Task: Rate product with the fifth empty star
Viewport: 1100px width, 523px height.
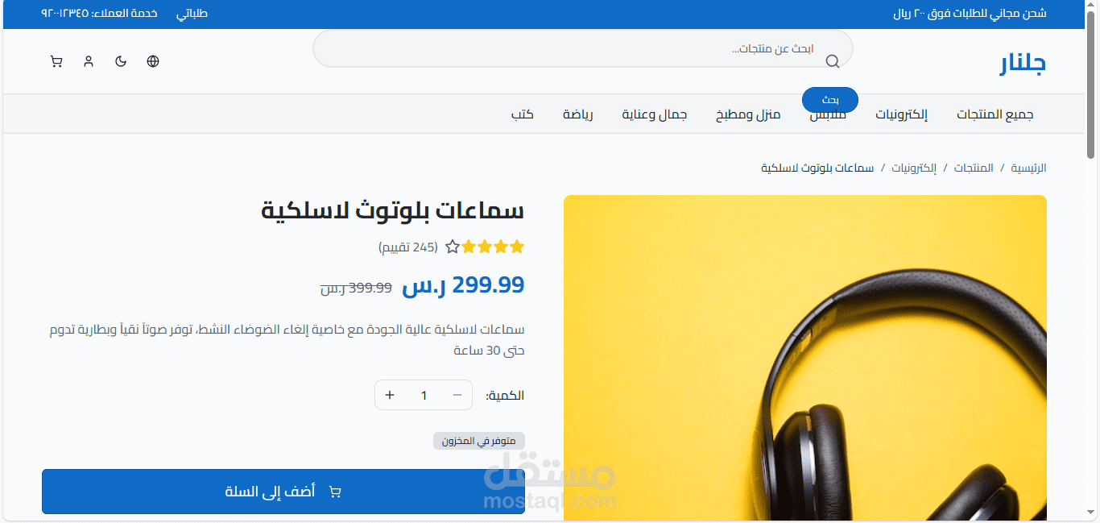Action: click(x=453, y=247)
